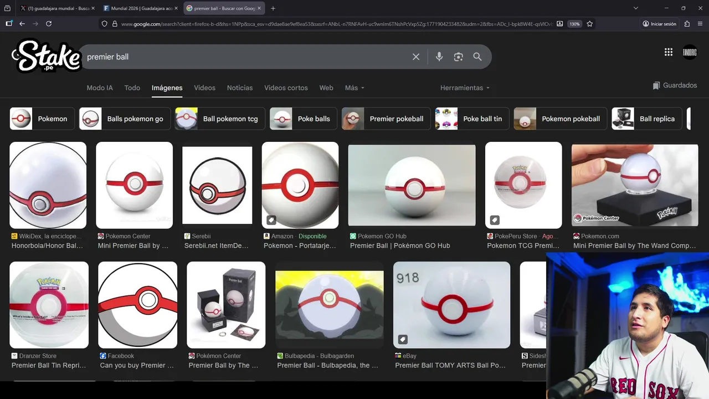Expand the Herramientas dropdown
This screenshot has width=709, height=399.
tap(465, 88)
